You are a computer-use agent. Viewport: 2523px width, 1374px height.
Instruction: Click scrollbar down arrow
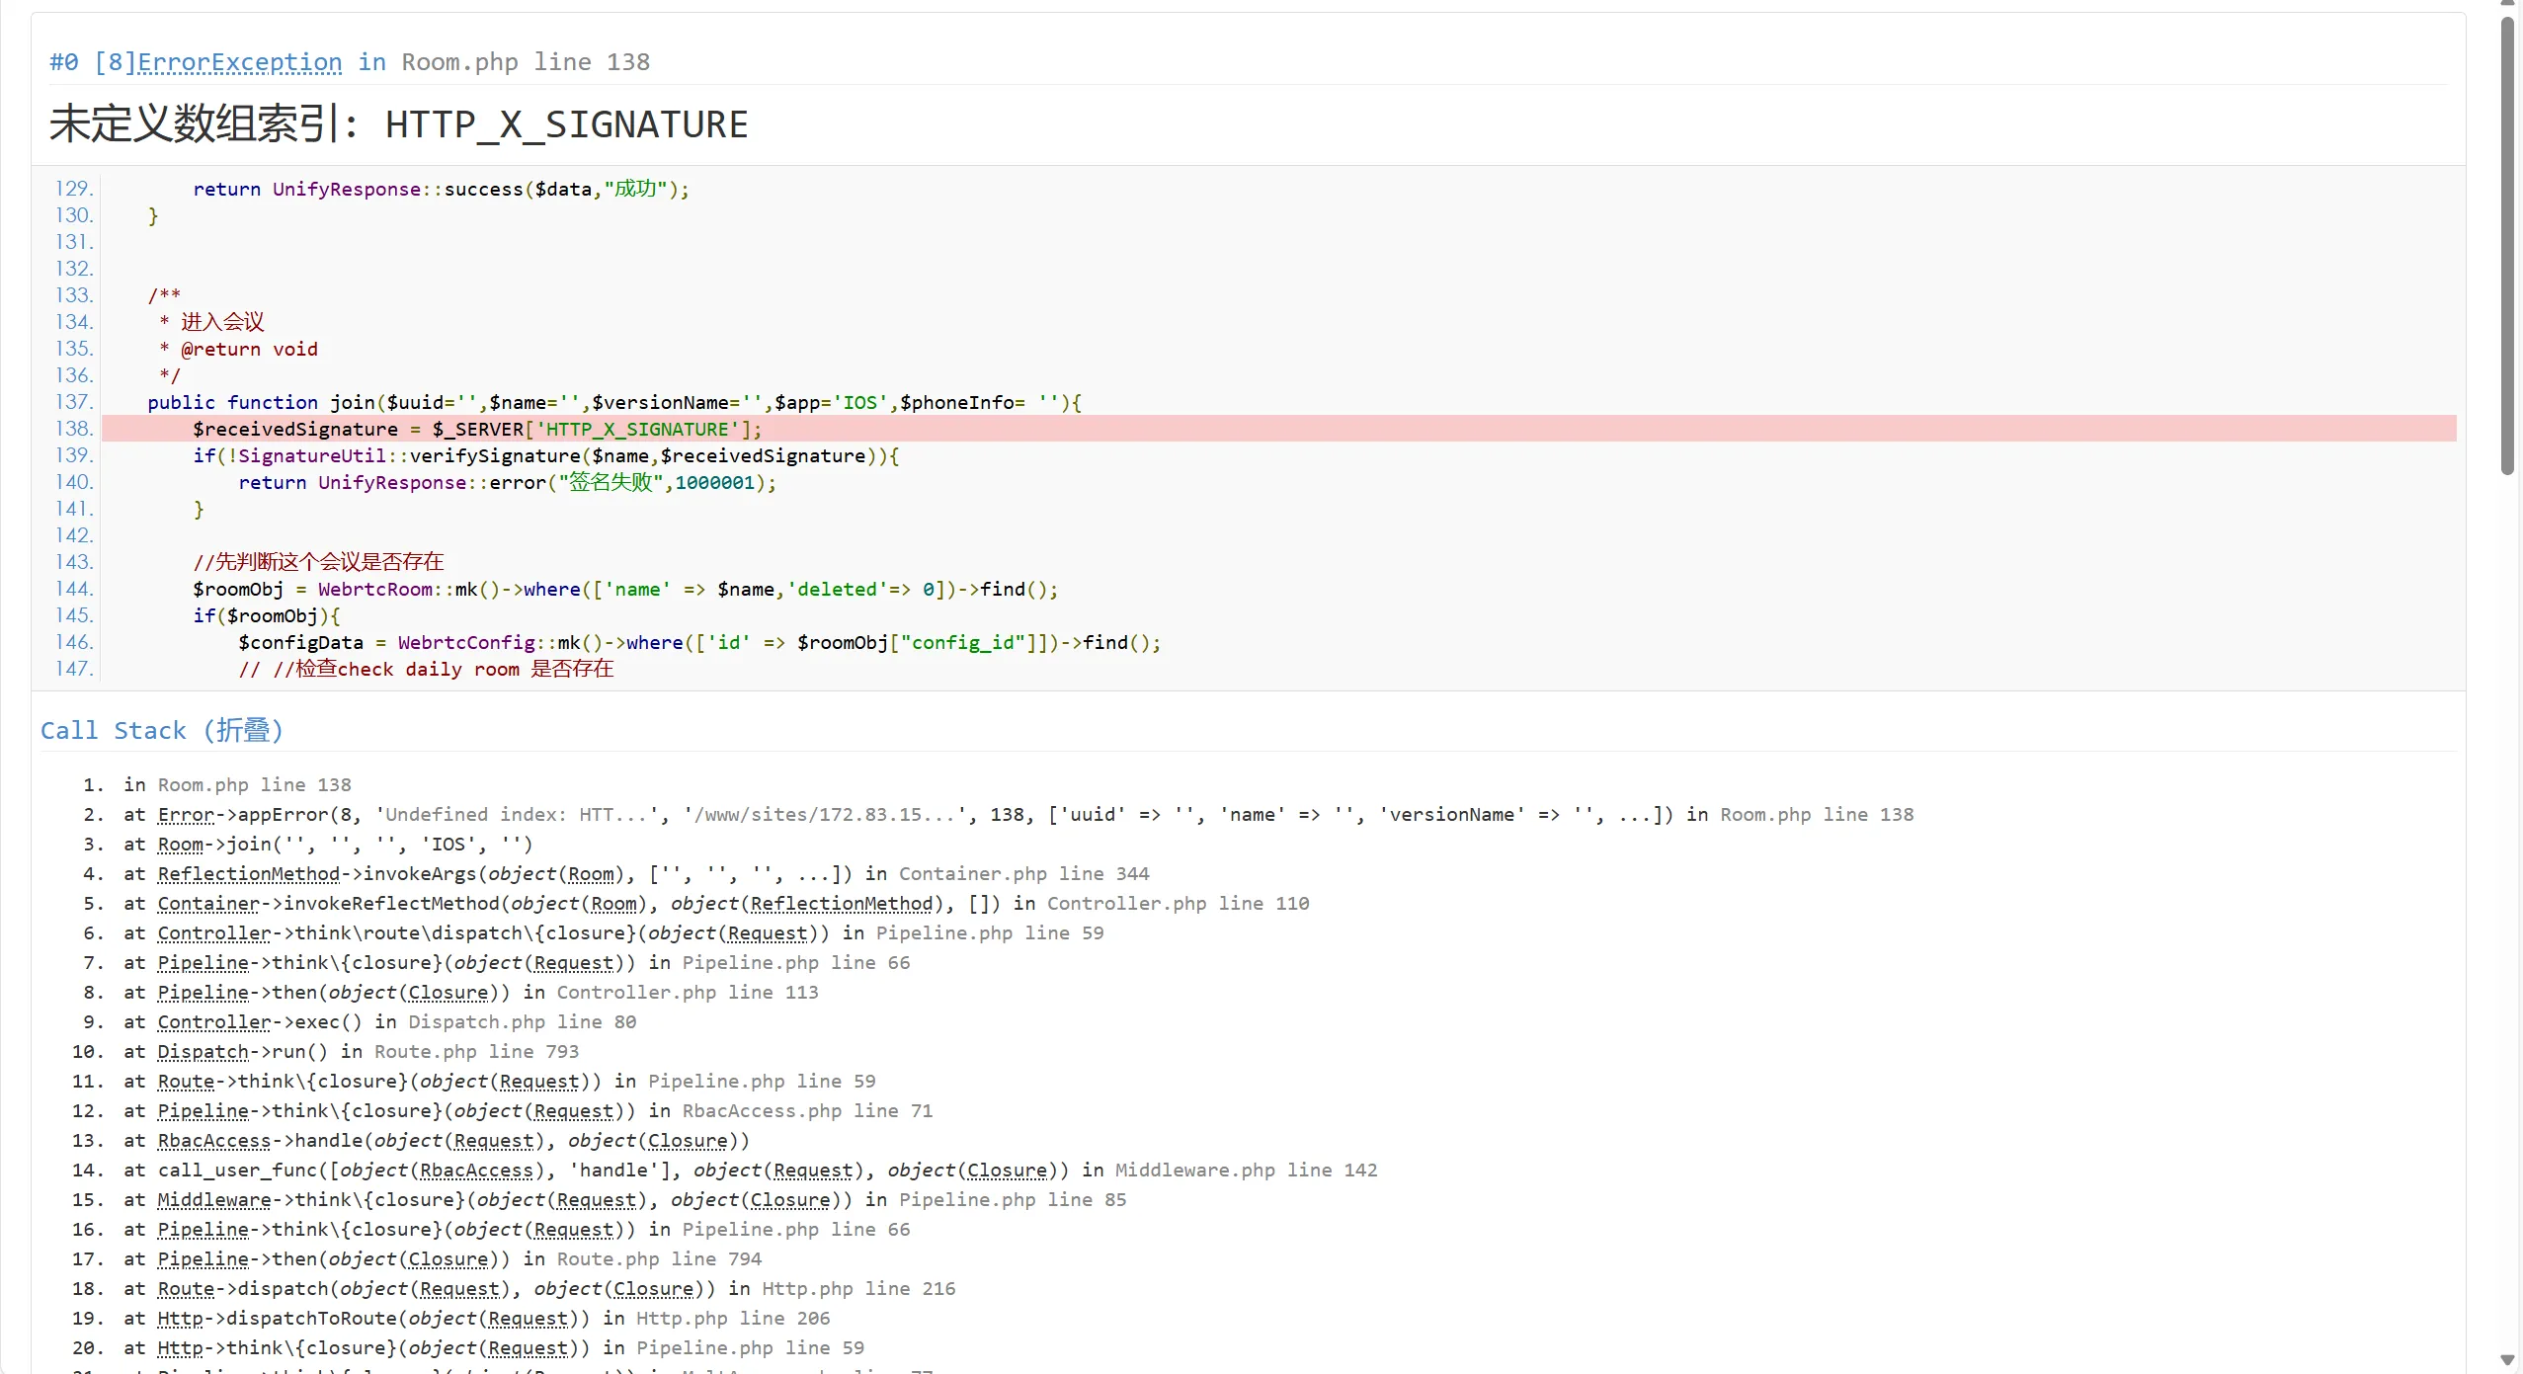2507,1360
